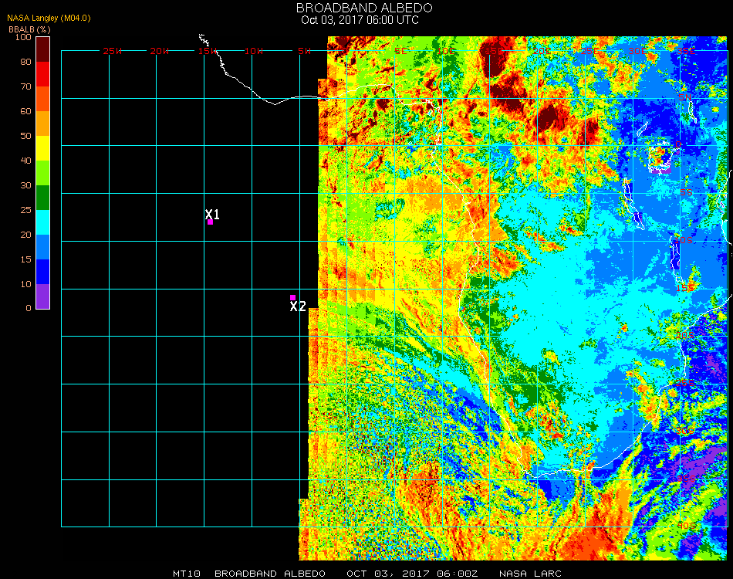The width and height of the screenshot is (733, 579).
Task: Click the 30E longitude label
Action: [x=637, y=51]
